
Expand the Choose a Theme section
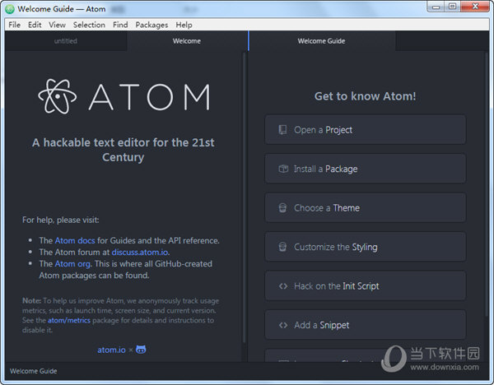click(x=365, y=208)
